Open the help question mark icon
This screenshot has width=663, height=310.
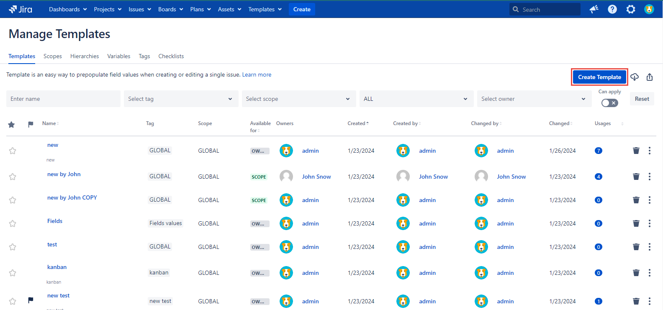[x=612, y=9]
